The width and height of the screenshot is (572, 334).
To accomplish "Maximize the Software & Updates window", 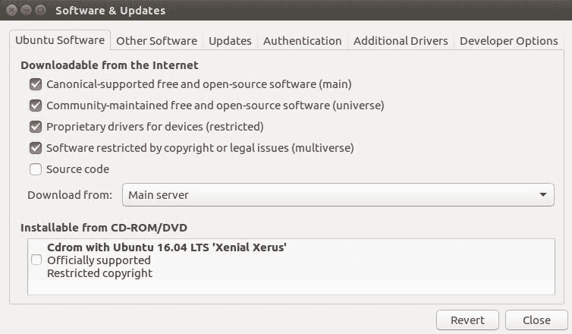I will click(x=39, y=11).
